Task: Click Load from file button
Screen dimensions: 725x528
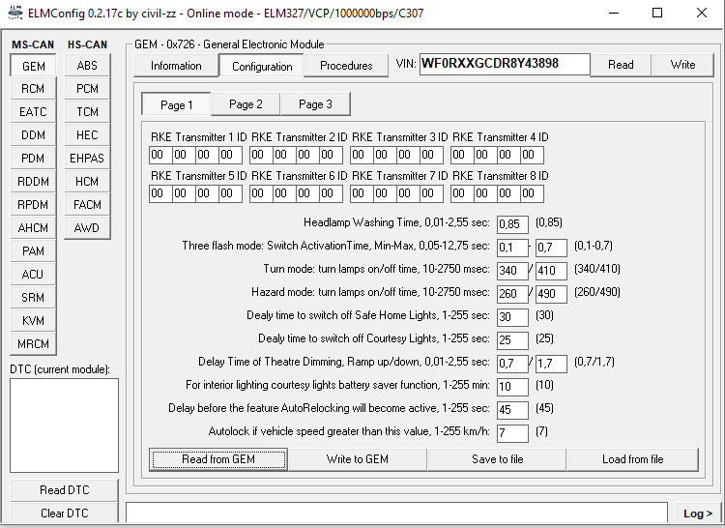Action: point(632,459)
